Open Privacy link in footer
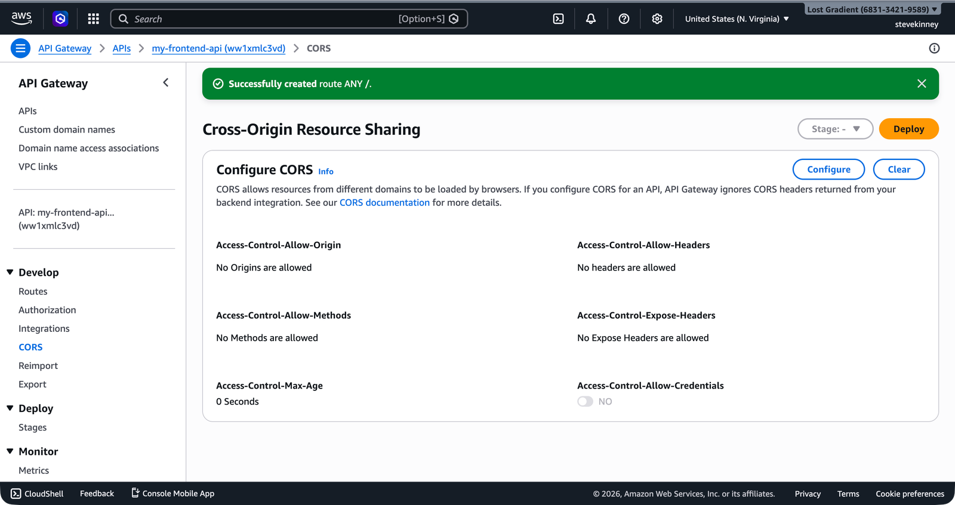 point(808,494)
